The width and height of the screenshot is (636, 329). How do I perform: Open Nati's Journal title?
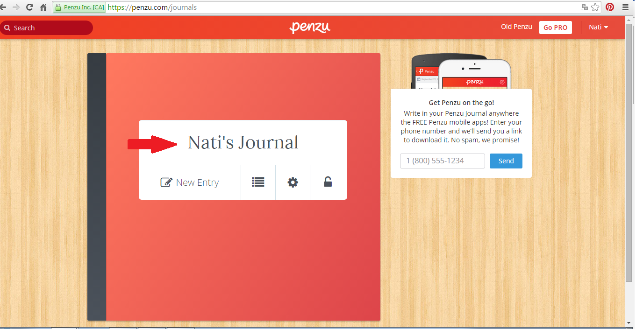[243, 143]
